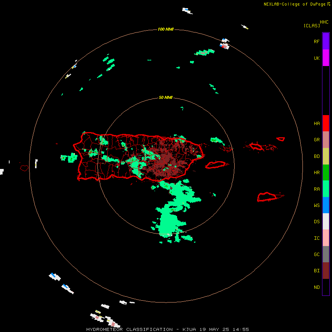Click the UK legend label

tap(317, 58)
